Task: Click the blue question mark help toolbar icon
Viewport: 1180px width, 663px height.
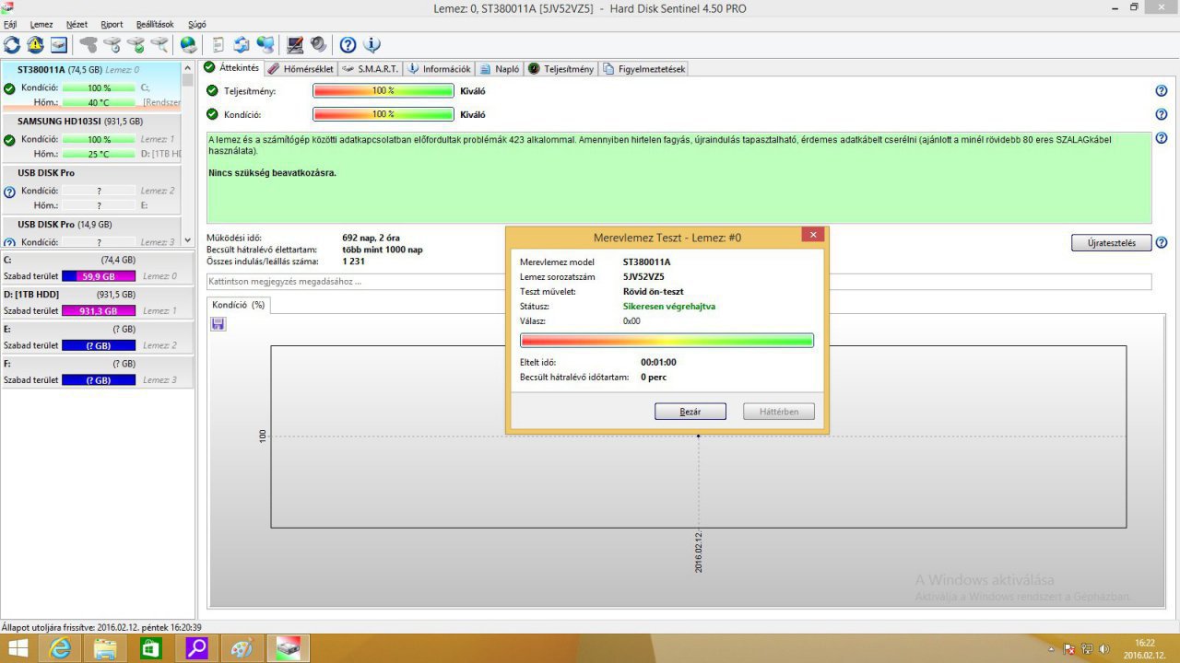Action: point(348,44)
